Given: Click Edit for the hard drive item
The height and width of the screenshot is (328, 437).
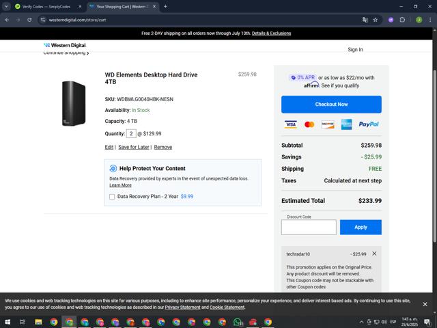Looking at the screenshot, I should (109, 147).
